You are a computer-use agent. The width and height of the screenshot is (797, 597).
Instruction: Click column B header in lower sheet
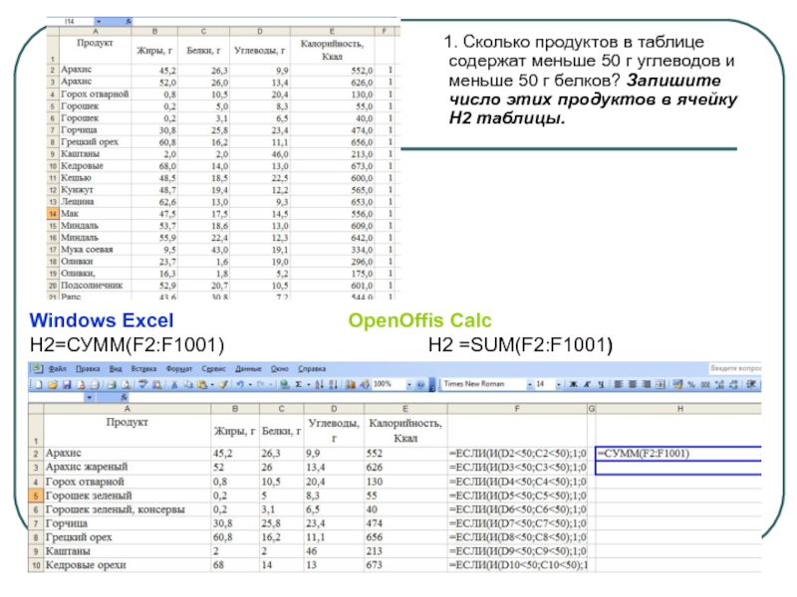(x=235, y=409)
